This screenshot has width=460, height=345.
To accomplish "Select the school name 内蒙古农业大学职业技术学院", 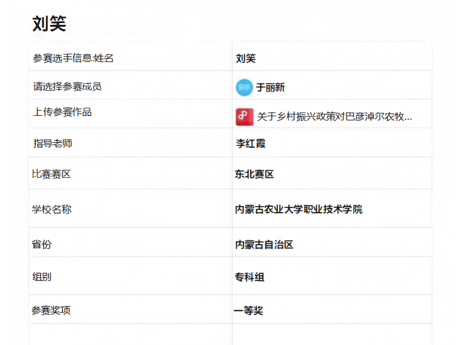I will [299, 209].
